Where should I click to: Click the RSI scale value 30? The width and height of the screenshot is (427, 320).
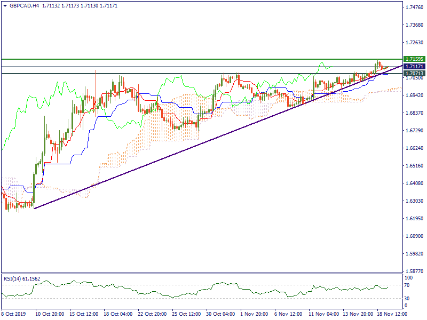(408, 298)
